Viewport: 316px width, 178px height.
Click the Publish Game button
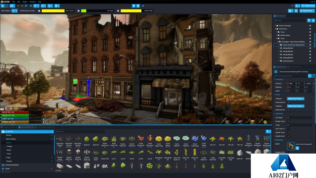(308, 6)
